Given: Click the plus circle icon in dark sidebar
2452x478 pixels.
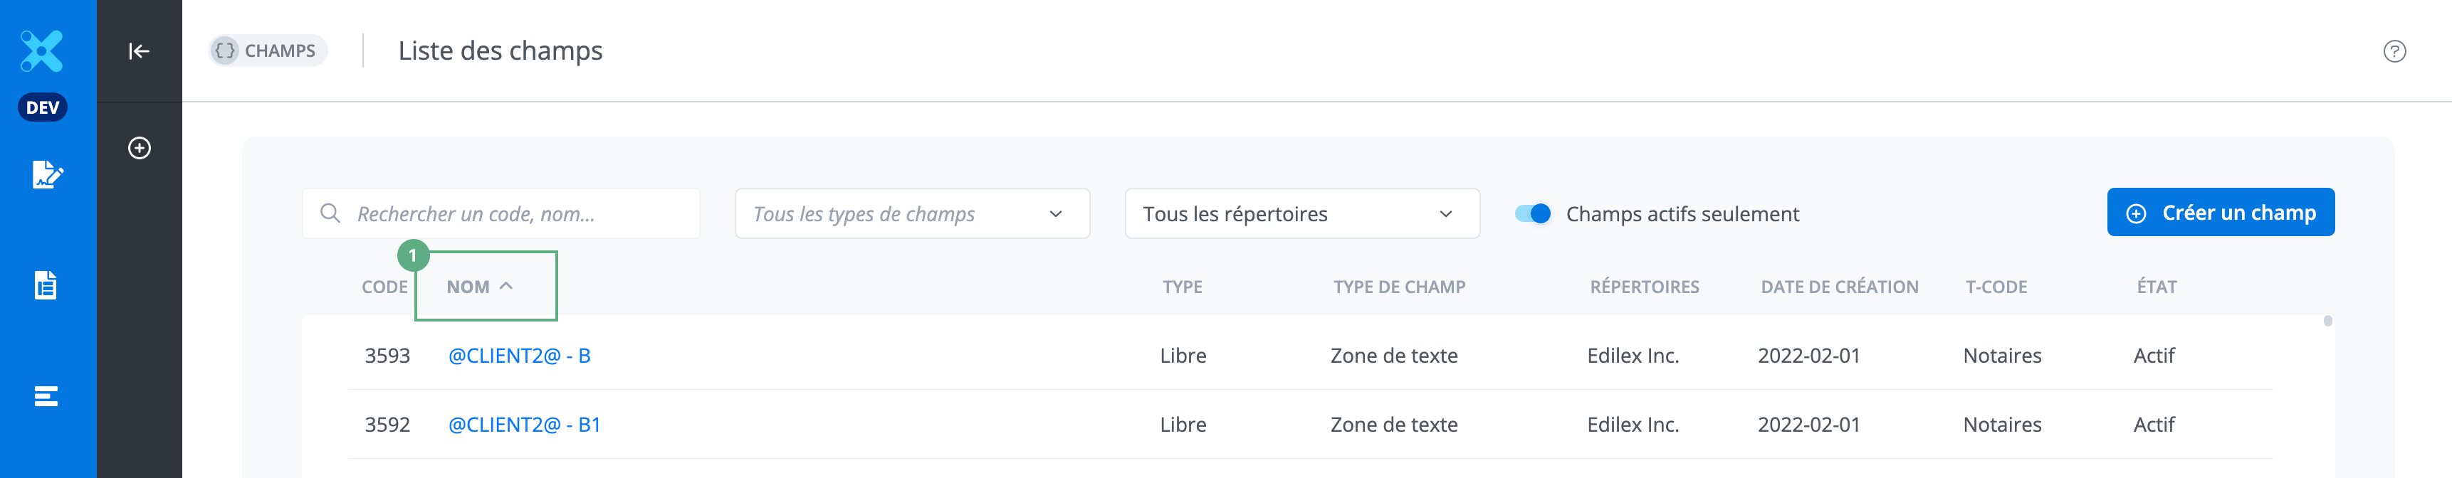Looking at the screenshot, I should [139, 148].
